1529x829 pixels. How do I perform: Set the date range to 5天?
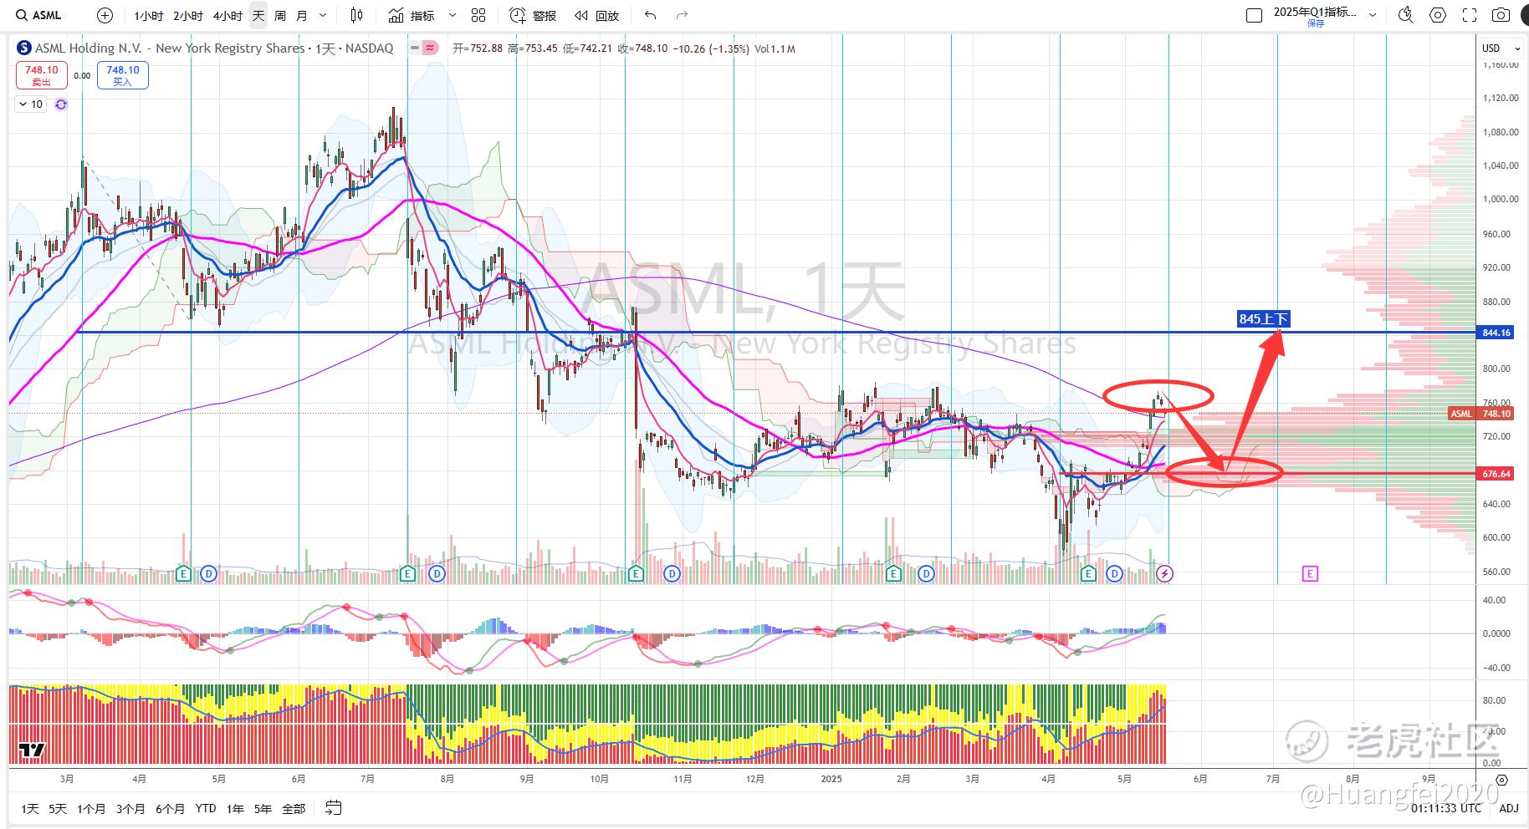(58, 808)
